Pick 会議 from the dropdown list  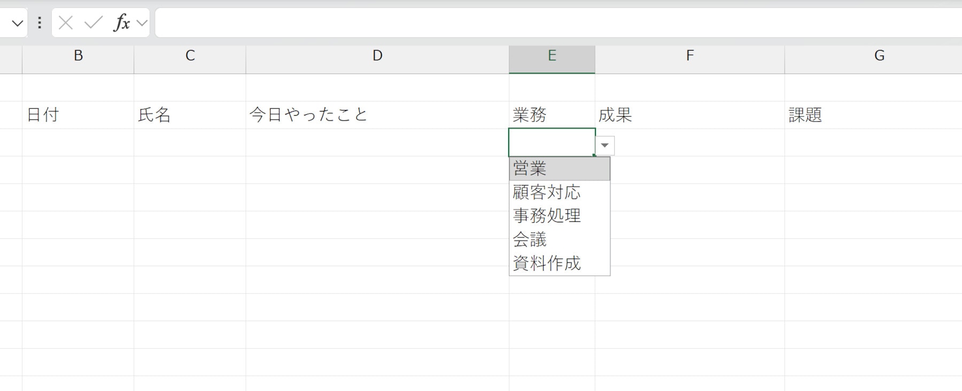click(x=559, y=240)
